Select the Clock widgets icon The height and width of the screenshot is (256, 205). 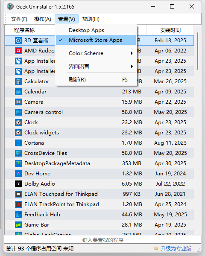pyautogui.click(x=18, y=133)
